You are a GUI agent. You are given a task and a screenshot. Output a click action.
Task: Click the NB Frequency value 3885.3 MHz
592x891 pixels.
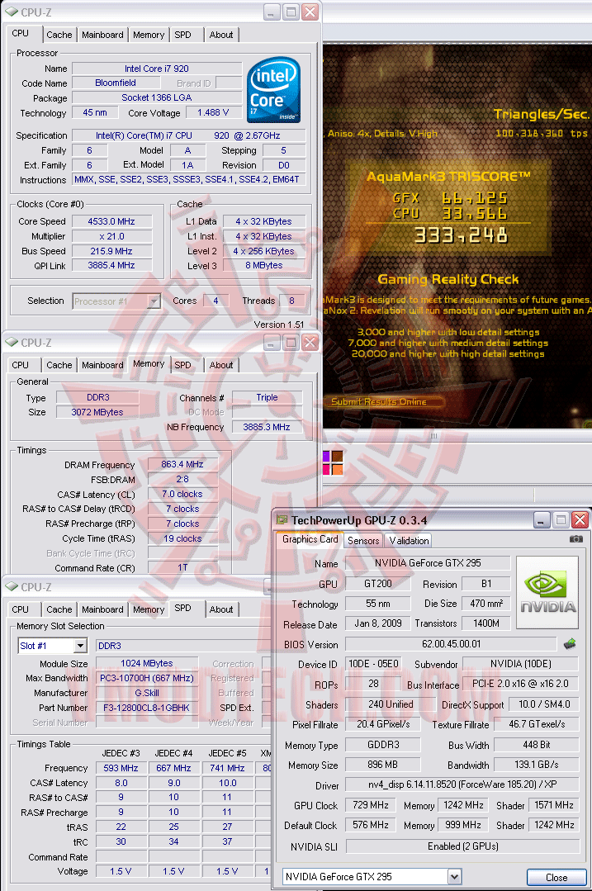(267, 427)
